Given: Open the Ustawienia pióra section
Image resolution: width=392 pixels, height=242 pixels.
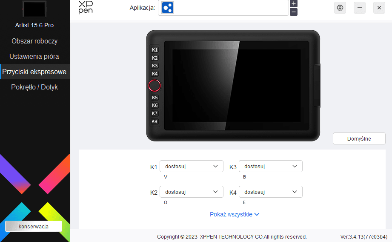Looking at the screenshot, I should [x=34, y=56].
